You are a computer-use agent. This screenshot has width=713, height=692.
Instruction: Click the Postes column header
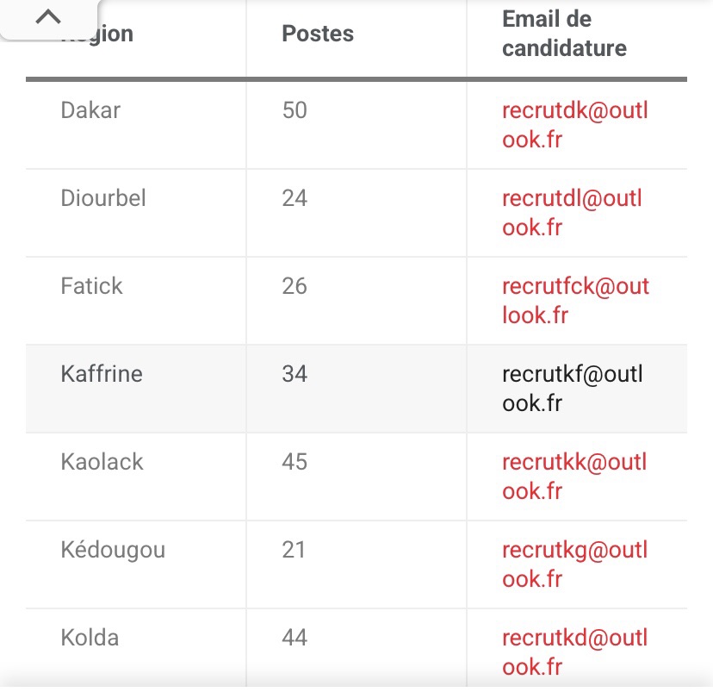(x=318, y=34)
